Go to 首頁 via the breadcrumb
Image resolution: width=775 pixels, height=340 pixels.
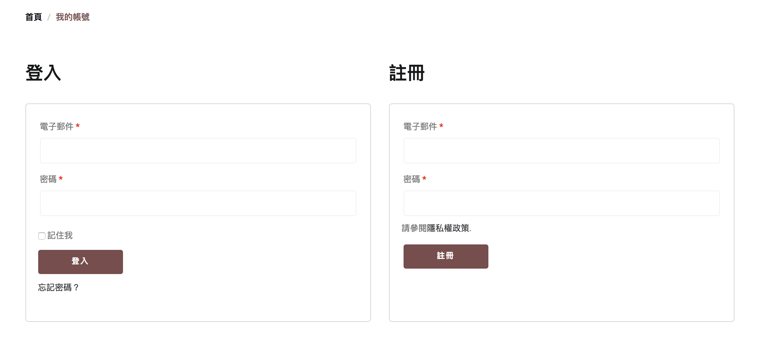pyautogui.click(x=34, y=17)
